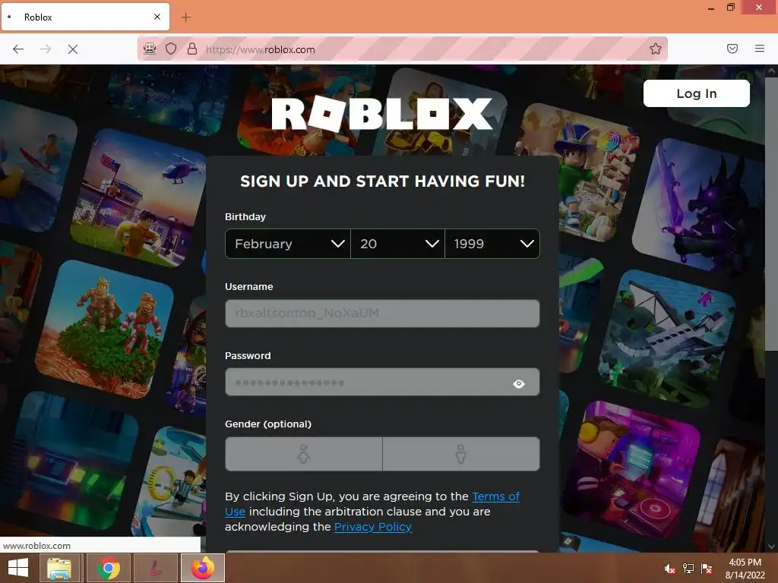Click the address bar URL field

click(402, 49)
